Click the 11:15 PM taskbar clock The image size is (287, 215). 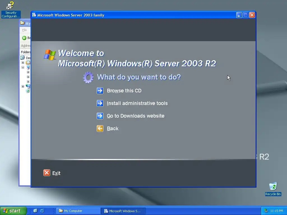click(x=277, y=211)
